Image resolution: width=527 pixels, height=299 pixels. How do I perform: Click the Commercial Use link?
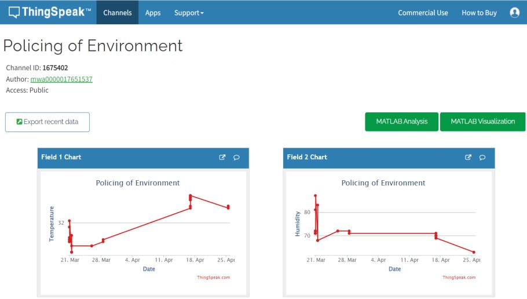click(423, 13)
